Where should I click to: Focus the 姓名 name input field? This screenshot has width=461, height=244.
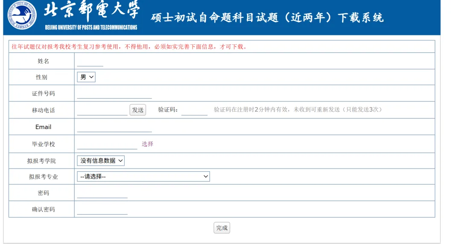point(90,61)
